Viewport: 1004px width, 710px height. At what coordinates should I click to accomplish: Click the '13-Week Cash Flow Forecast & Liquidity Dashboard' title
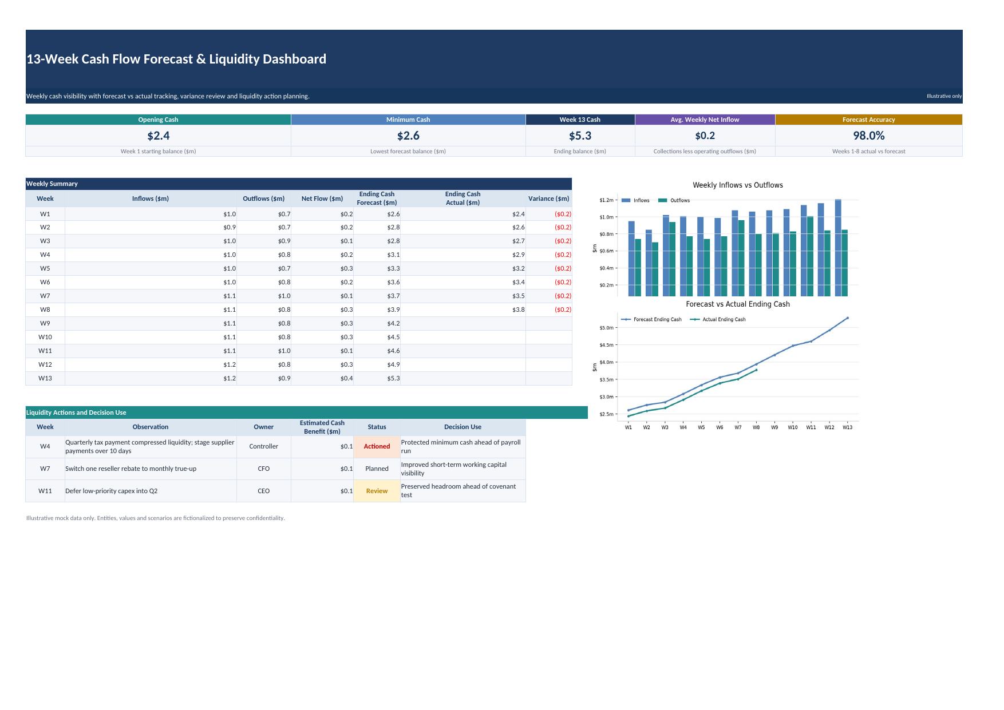point(176,59)
